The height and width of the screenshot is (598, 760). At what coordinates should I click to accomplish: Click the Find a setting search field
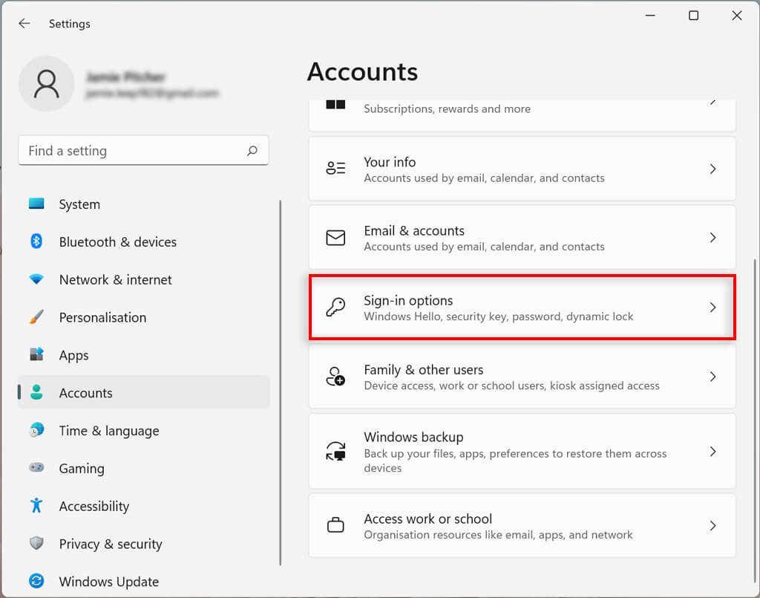coord(143,150)
